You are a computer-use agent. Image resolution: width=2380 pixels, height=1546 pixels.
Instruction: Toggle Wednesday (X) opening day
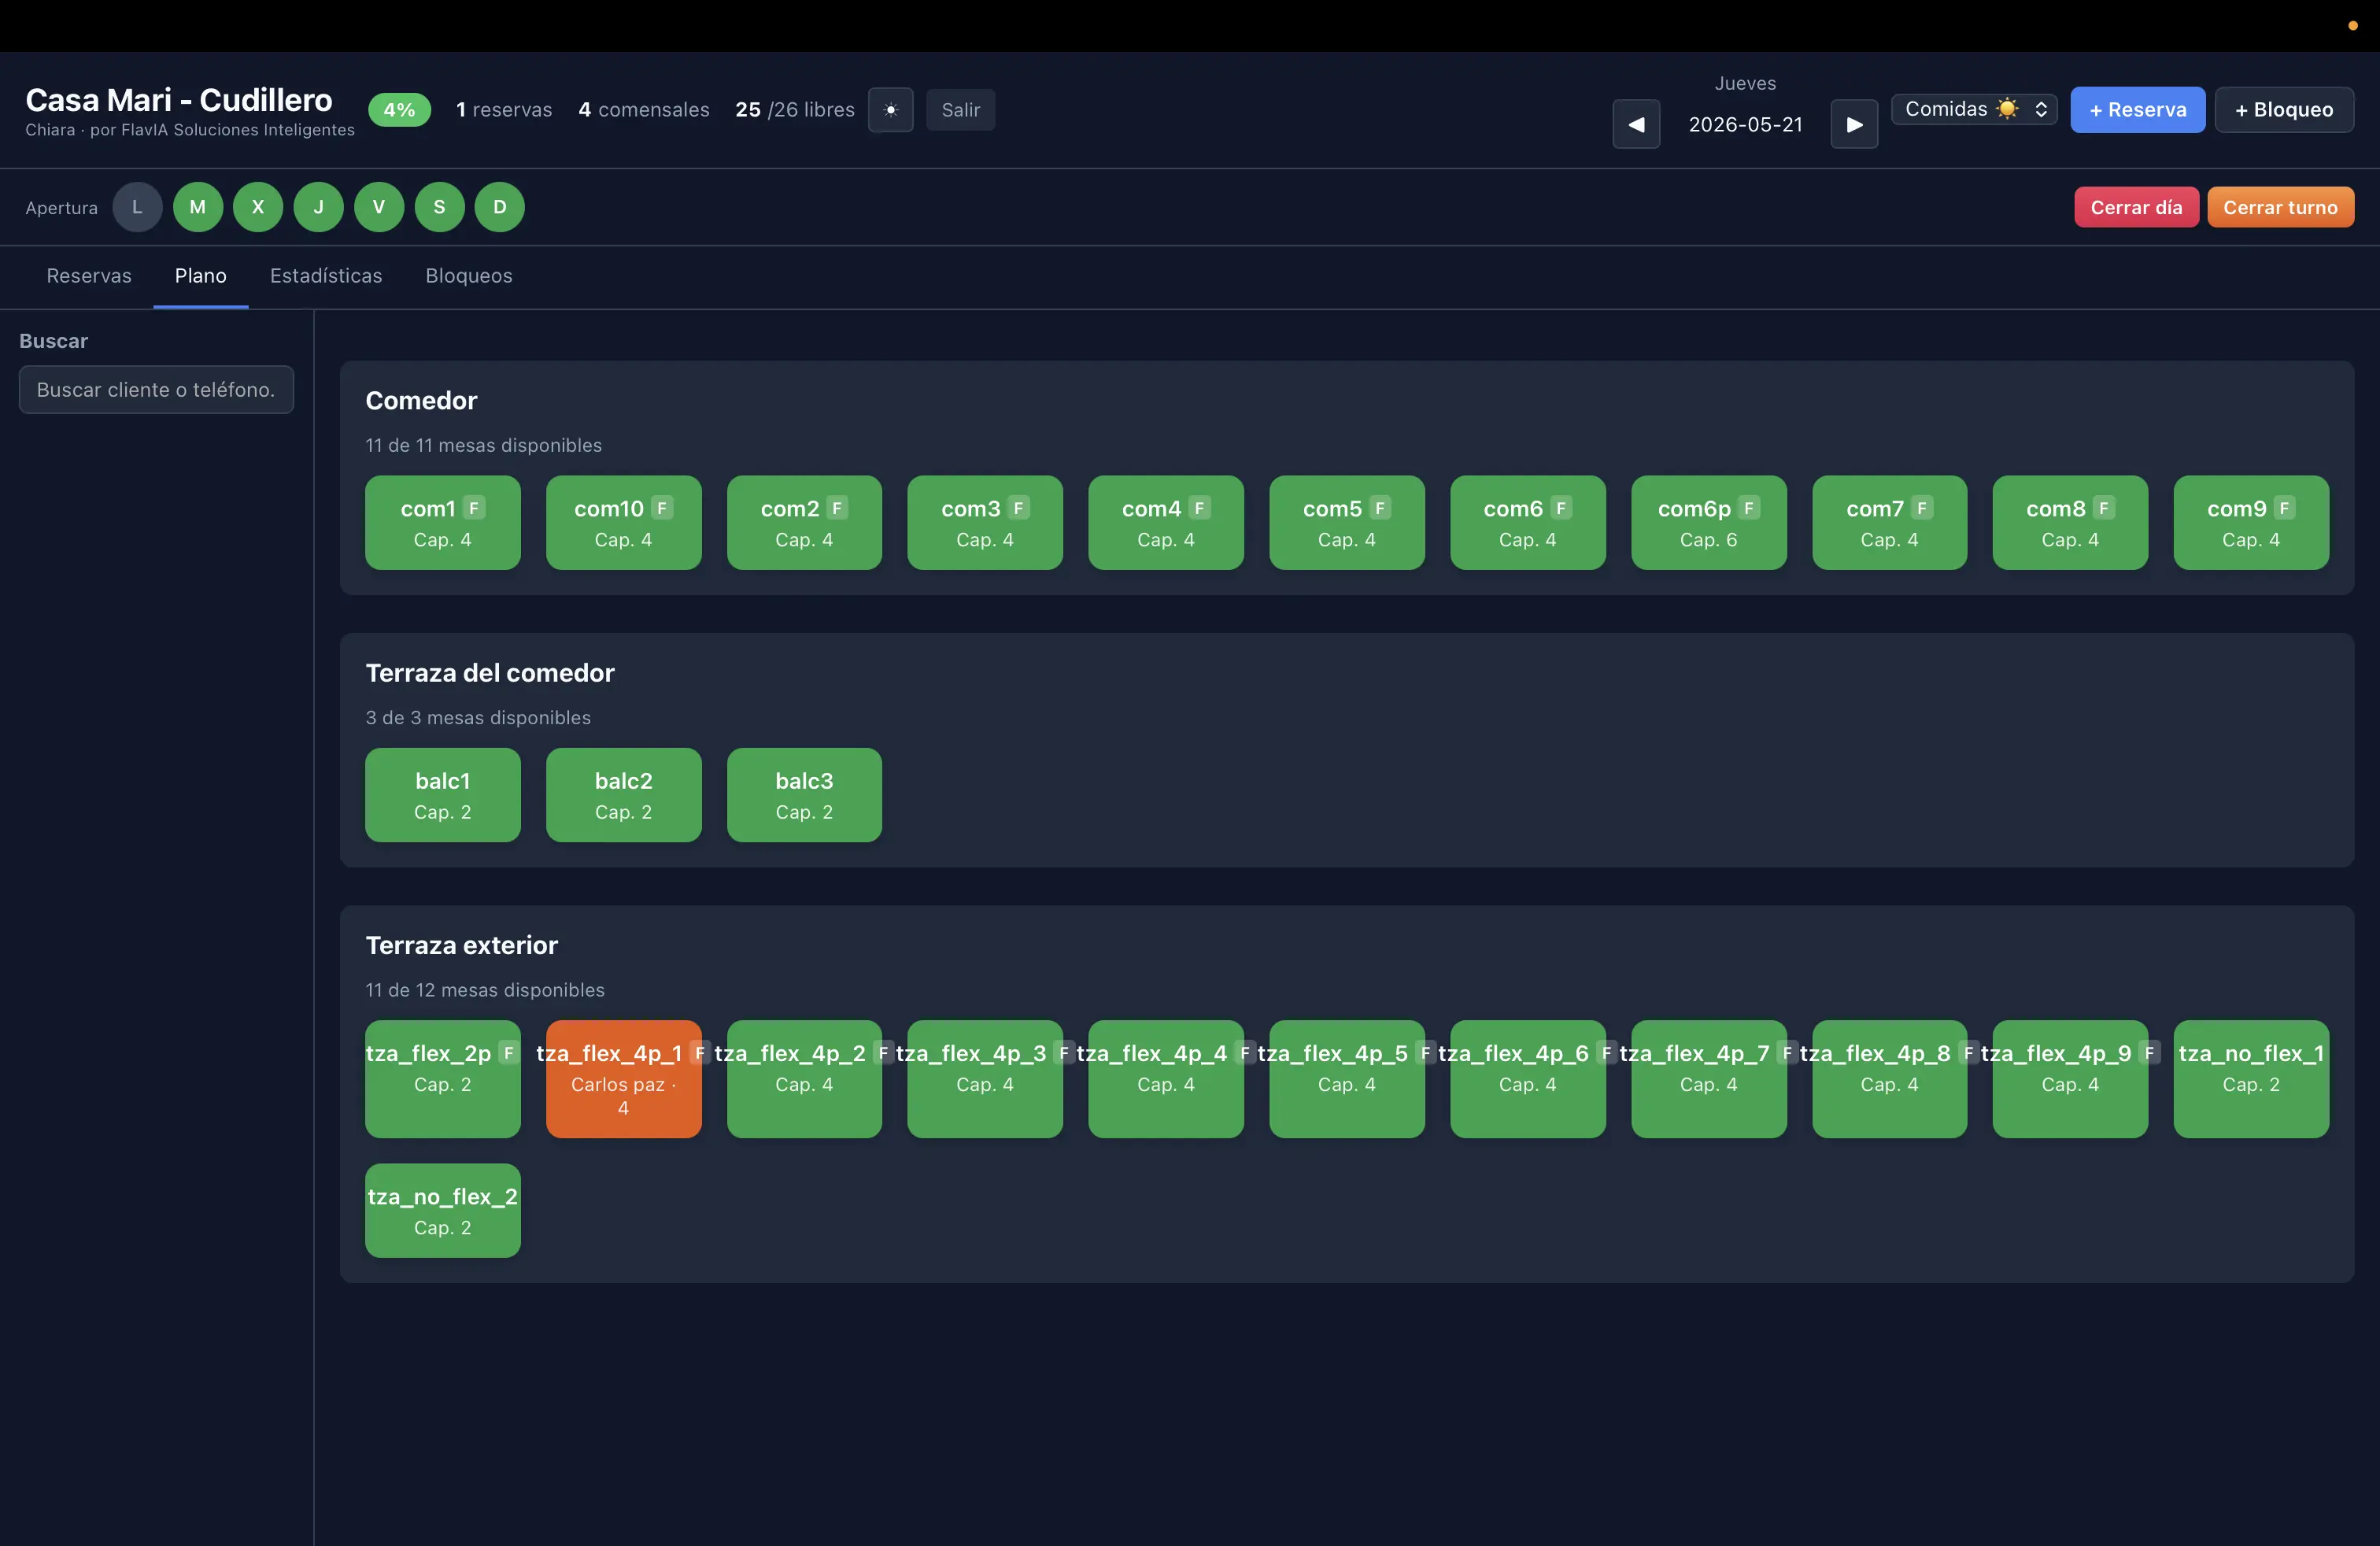[258, 207]
